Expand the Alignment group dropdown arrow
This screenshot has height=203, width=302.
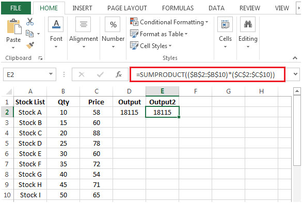click(x=84, y=46)
